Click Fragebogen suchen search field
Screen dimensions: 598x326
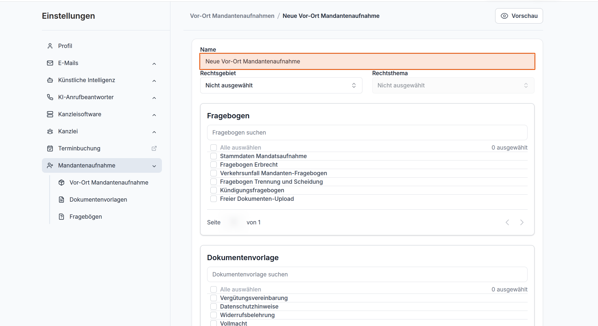(x=367, y=133)
